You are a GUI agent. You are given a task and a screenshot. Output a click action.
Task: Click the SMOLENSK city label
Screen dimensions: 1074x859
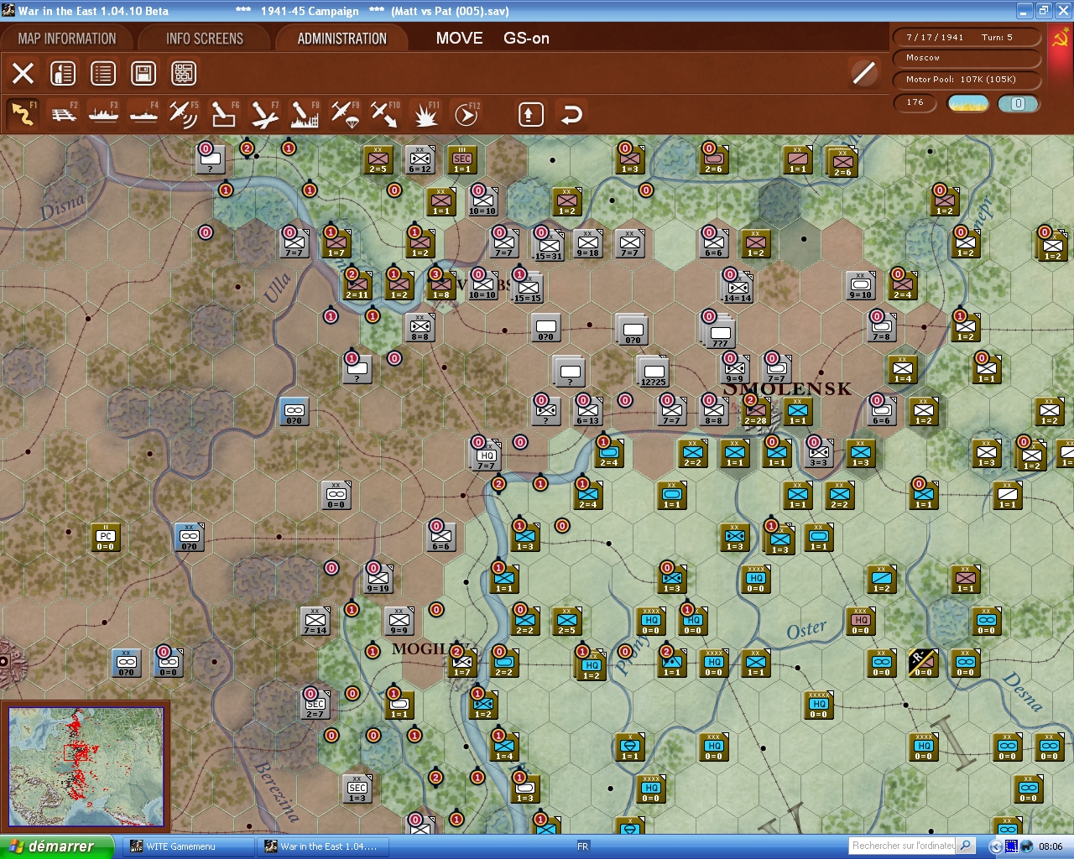point(788,389)
